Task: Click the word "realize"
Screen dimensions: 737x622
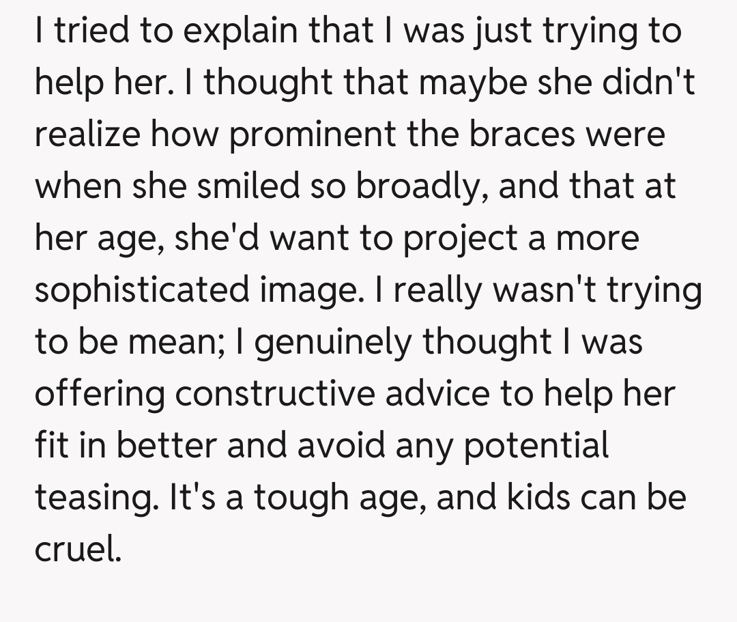Action: click(87, 135)
